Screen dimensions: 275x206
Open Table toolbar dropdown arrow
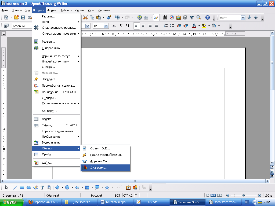151,17
